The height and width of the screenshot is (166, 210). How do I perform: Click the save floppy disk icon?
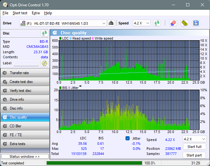196,23
